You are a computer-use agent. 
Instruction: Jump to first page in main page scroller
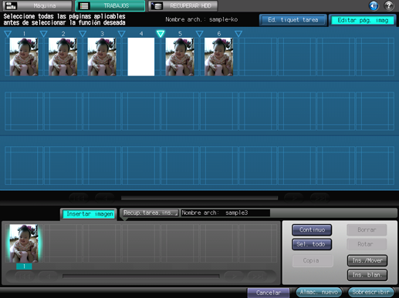[x=79, y=198]
